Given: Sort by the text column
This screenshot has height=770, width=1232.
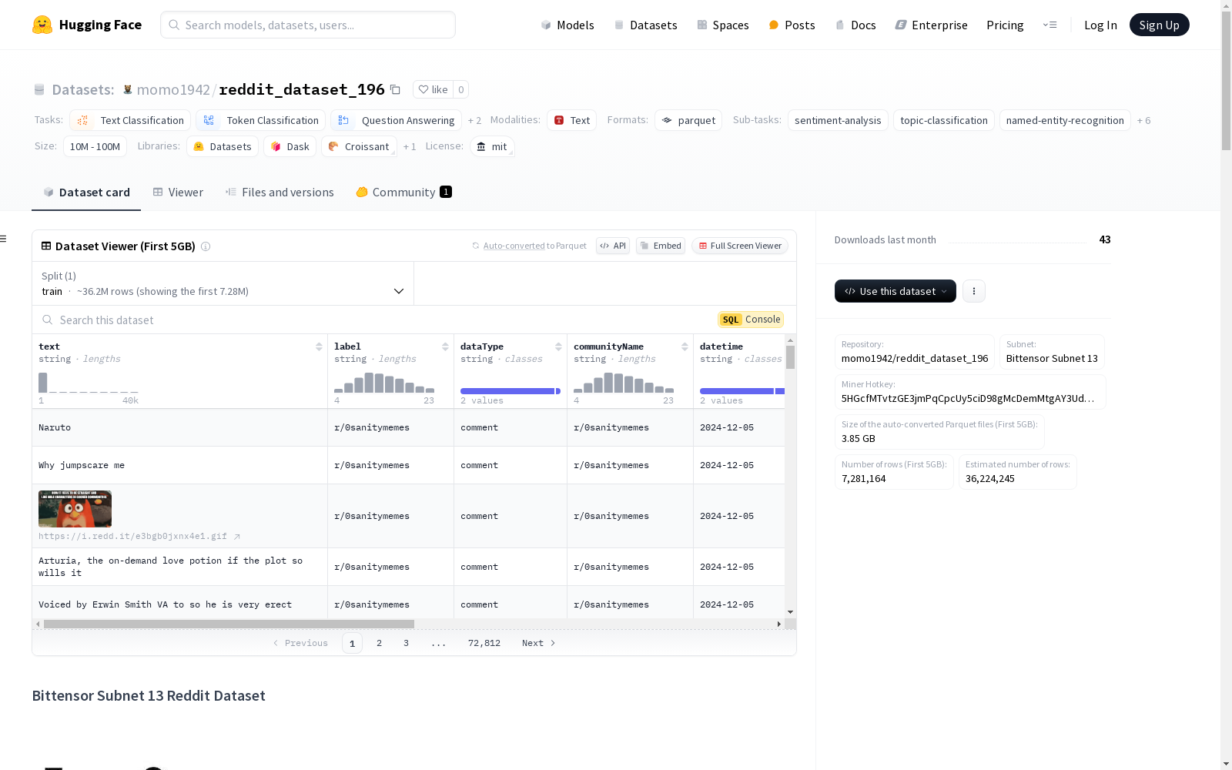Looking at the screenshot, I should click(x=319, y=346).
